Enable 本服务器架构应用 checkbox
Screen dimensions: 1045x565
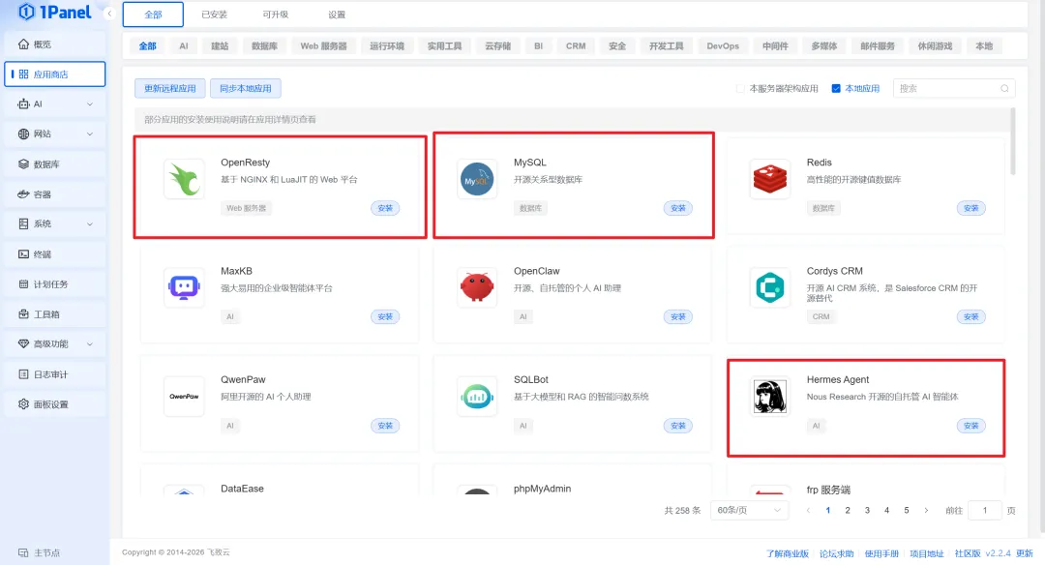740,89
